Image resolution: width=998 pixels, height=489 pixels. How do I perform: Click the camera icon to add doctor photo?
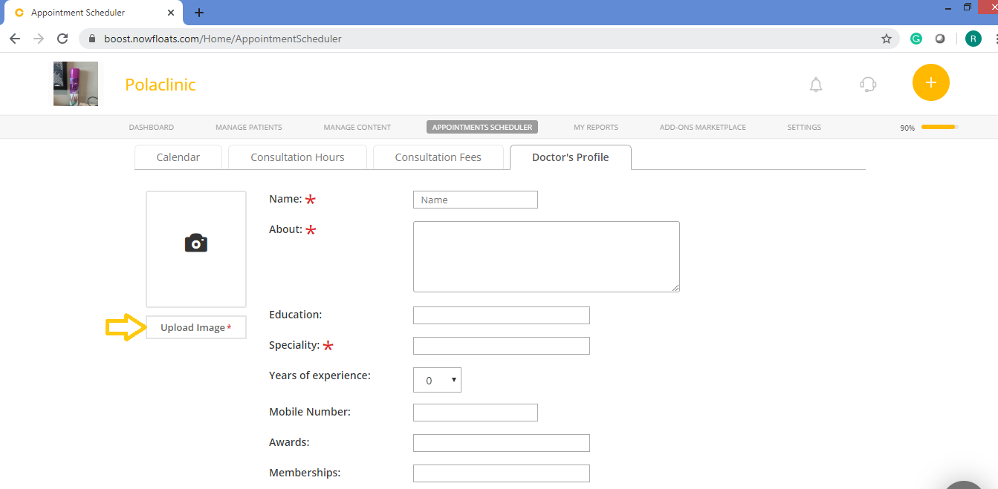195,243
